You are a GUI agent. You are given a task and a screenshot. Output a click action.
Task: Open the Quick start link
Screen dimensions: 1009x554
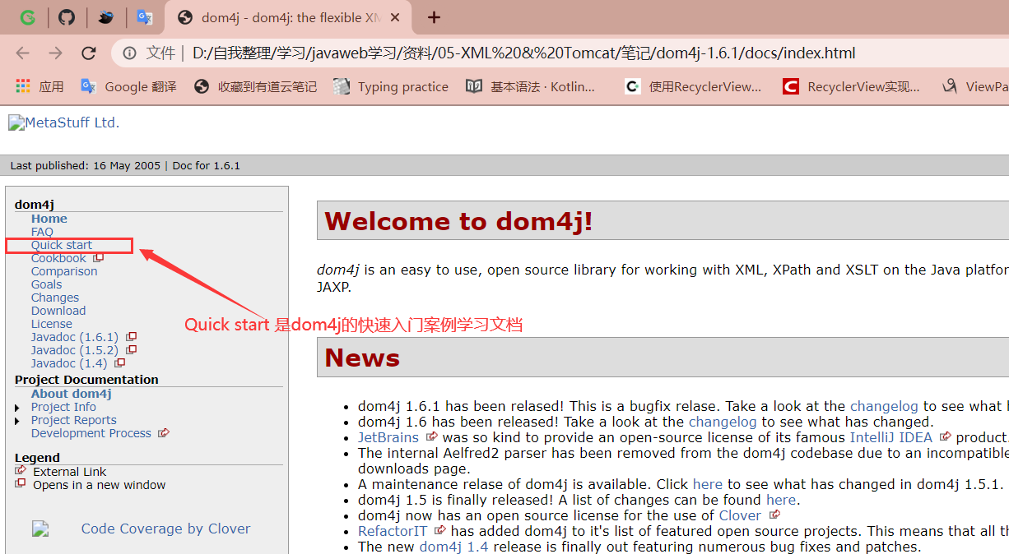(x=62, y=245)
